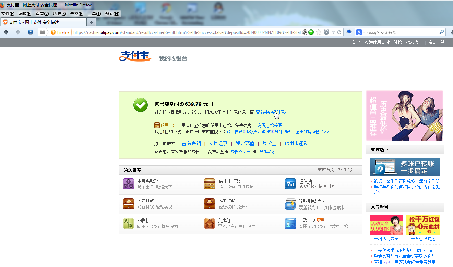The width and height of the screenshot is (453, 267).
Task: Reload the page with the refresh icon
Action: coord(339,32)
